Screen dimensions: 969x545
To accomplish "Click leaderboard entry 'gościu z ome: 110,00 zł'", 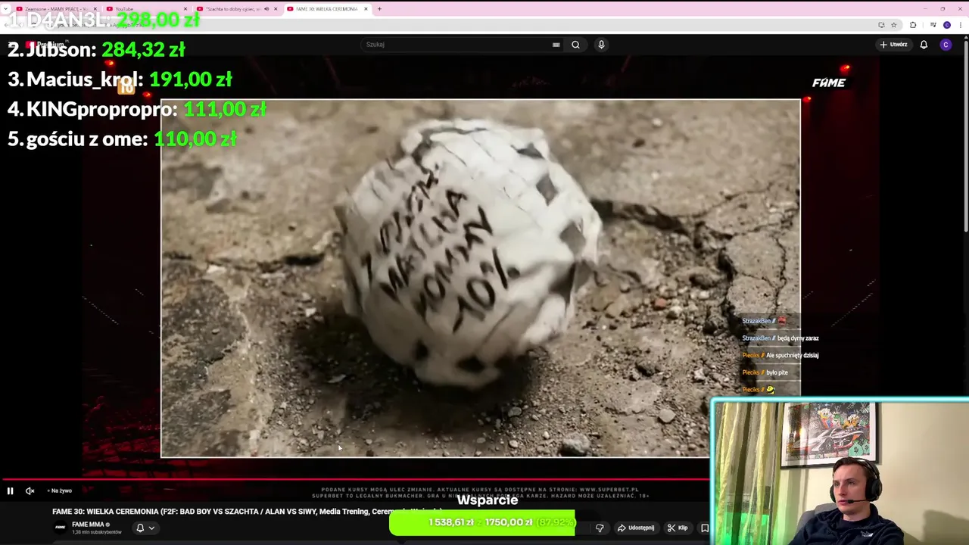I will tap(122, 139).
